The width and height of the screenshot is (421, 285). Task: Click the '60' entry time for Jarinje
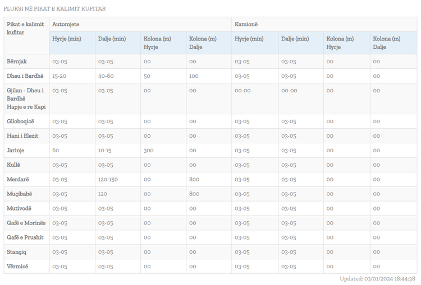click(x=56, y=150)
